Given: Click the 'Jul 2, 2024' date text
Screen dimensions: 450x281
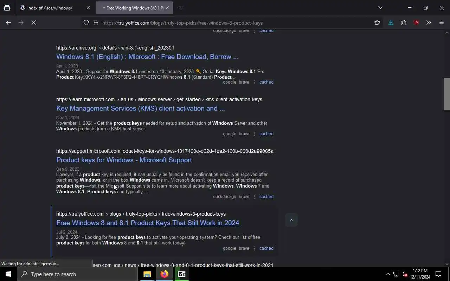Looking at the screenshot, I should tap(67, 232).
